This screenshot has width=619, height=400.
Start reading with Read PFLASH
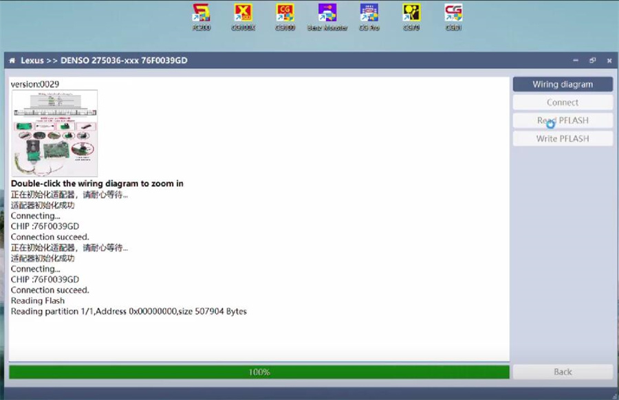[x=562, y=120]
